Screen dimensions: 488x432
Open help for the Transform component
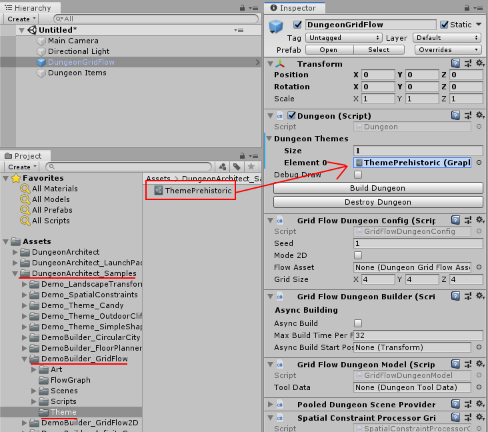coord(455,63)
